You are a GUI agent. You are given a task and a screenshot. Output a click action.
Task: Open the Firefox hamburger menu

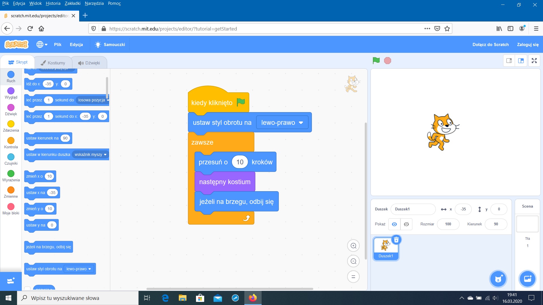[536, 29]
